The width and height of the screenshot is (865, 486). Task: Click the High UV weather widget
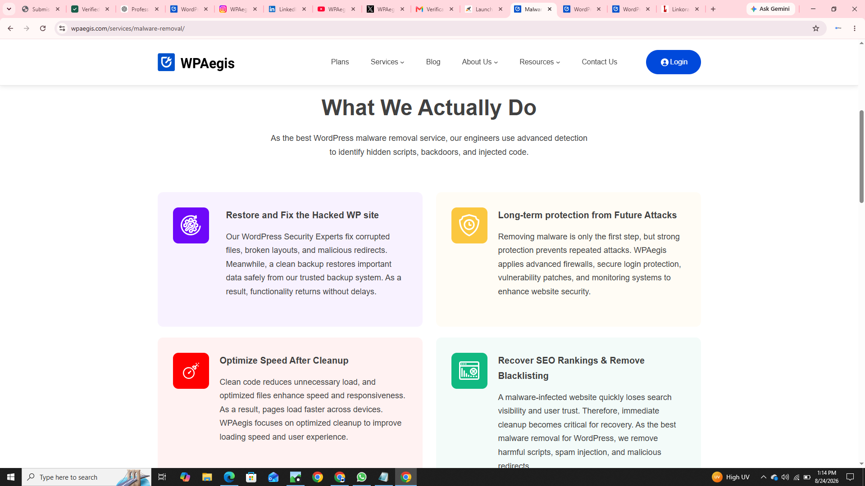point(731,477)
